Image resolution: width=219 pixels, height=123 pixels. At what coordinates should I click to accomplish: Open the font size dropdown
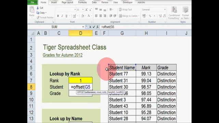(83, 10)
